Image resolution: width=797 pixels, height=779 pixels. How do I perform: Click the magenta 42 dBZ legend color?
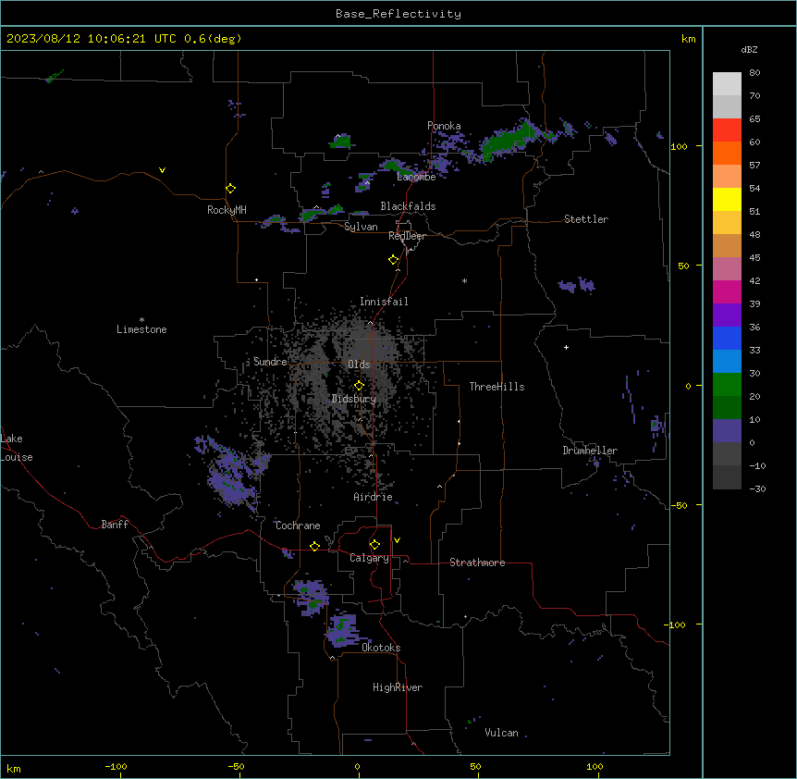727,291
